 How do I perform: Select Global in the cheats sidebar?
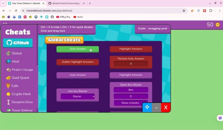[17, 53]
